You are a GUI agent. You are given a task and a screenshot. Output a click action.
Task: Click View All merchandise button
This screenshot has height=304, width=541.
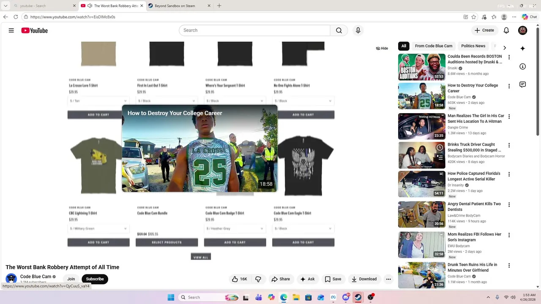click(201, 257)
